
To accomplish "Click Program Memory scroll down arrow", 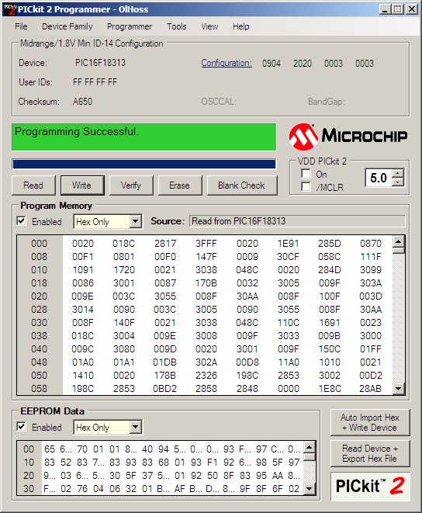I will tap(398, 389).
